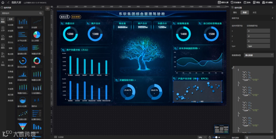Collapse the 组件设置 panel arrow

click(273, 8)
